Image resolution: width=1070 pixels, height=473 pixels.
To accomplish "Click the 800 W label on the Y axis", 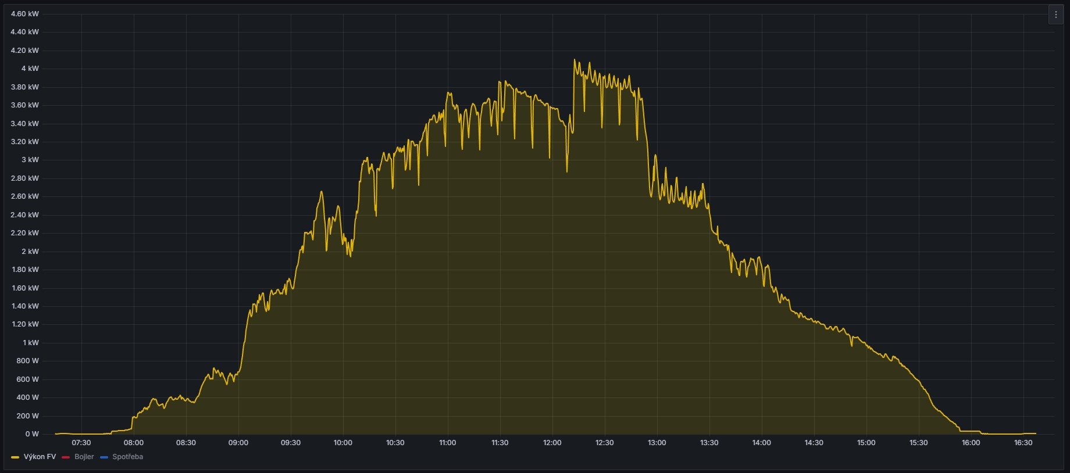I will click(x=27, y=361).
